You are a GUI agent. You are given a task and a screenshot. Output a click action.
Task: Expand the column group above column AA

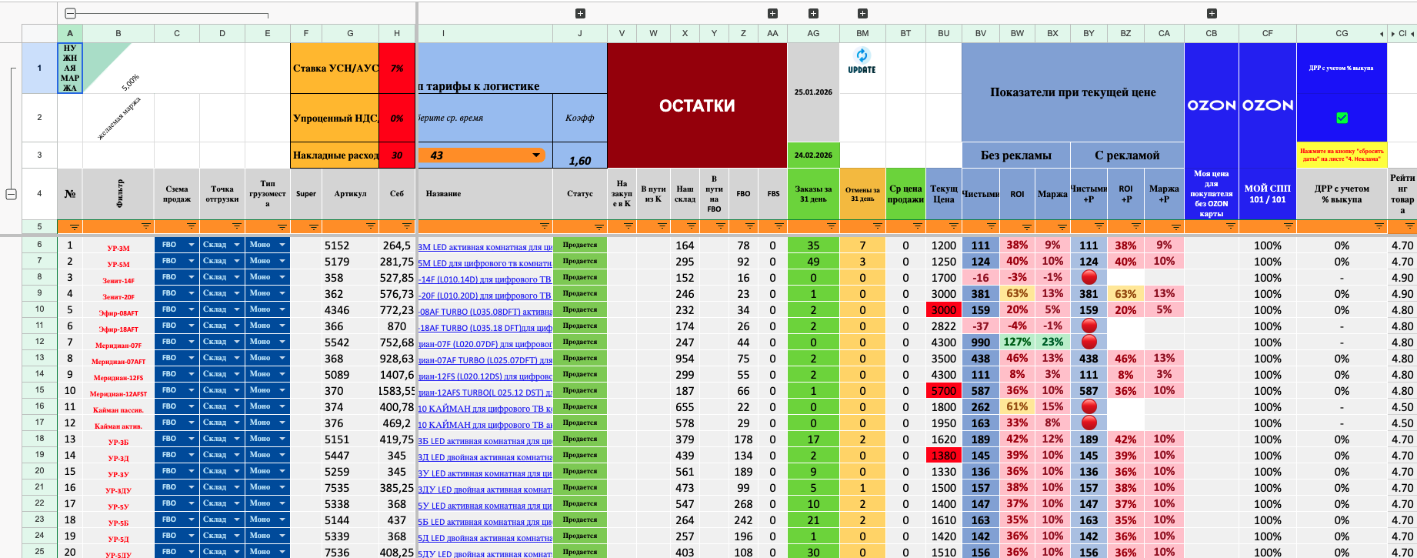click(x=772, y=13)
